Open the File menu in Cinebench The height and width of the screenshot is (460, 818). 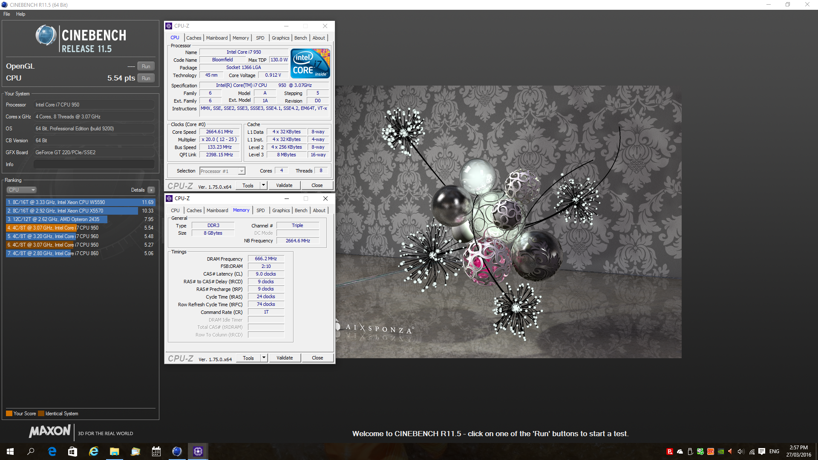click(x=7, y=14)
